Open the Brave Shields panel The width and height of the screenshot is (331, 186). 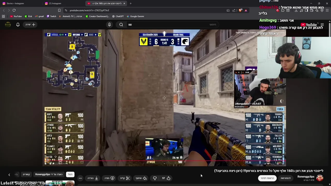240,10
